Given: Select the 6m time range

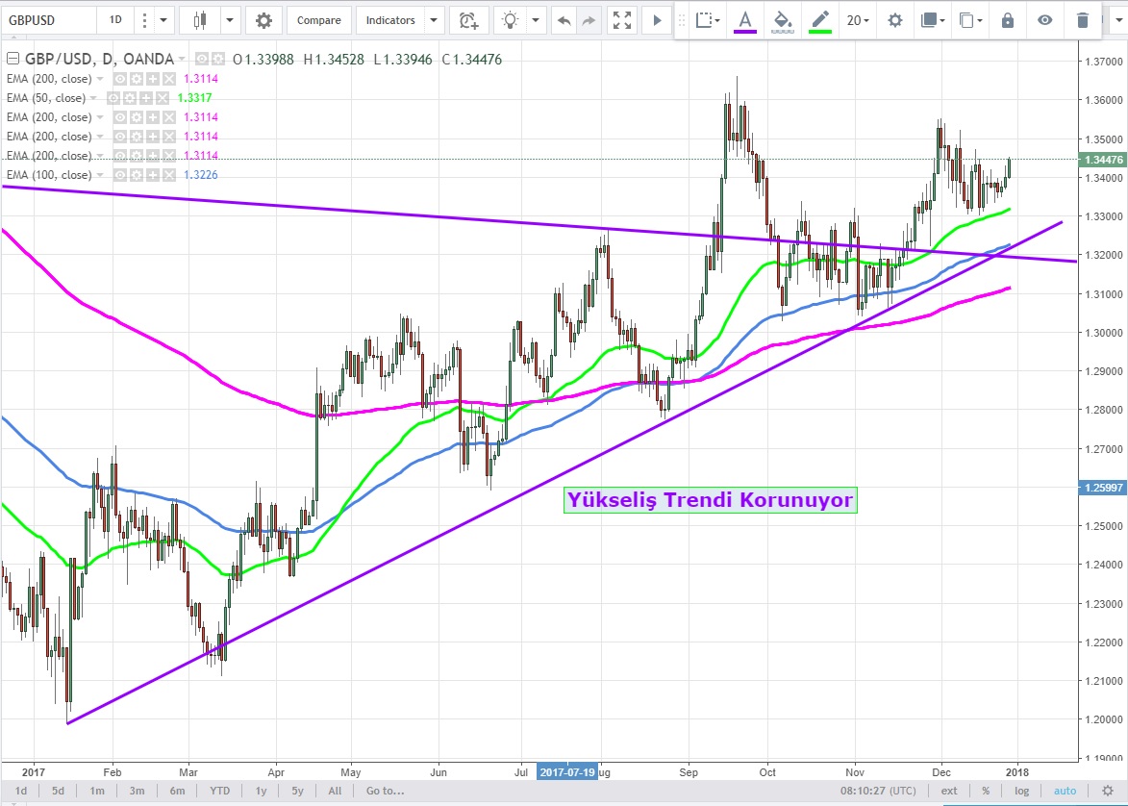Looking at the screenshot, I should click(x=177, y=791).
